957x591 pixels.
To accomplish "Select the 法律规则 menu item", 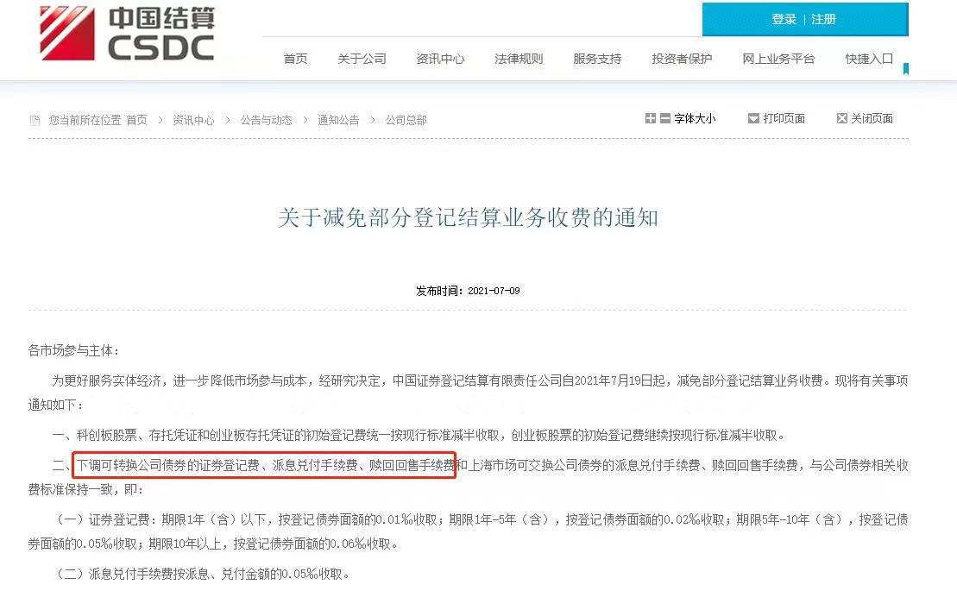I will (x=519, y=59).
